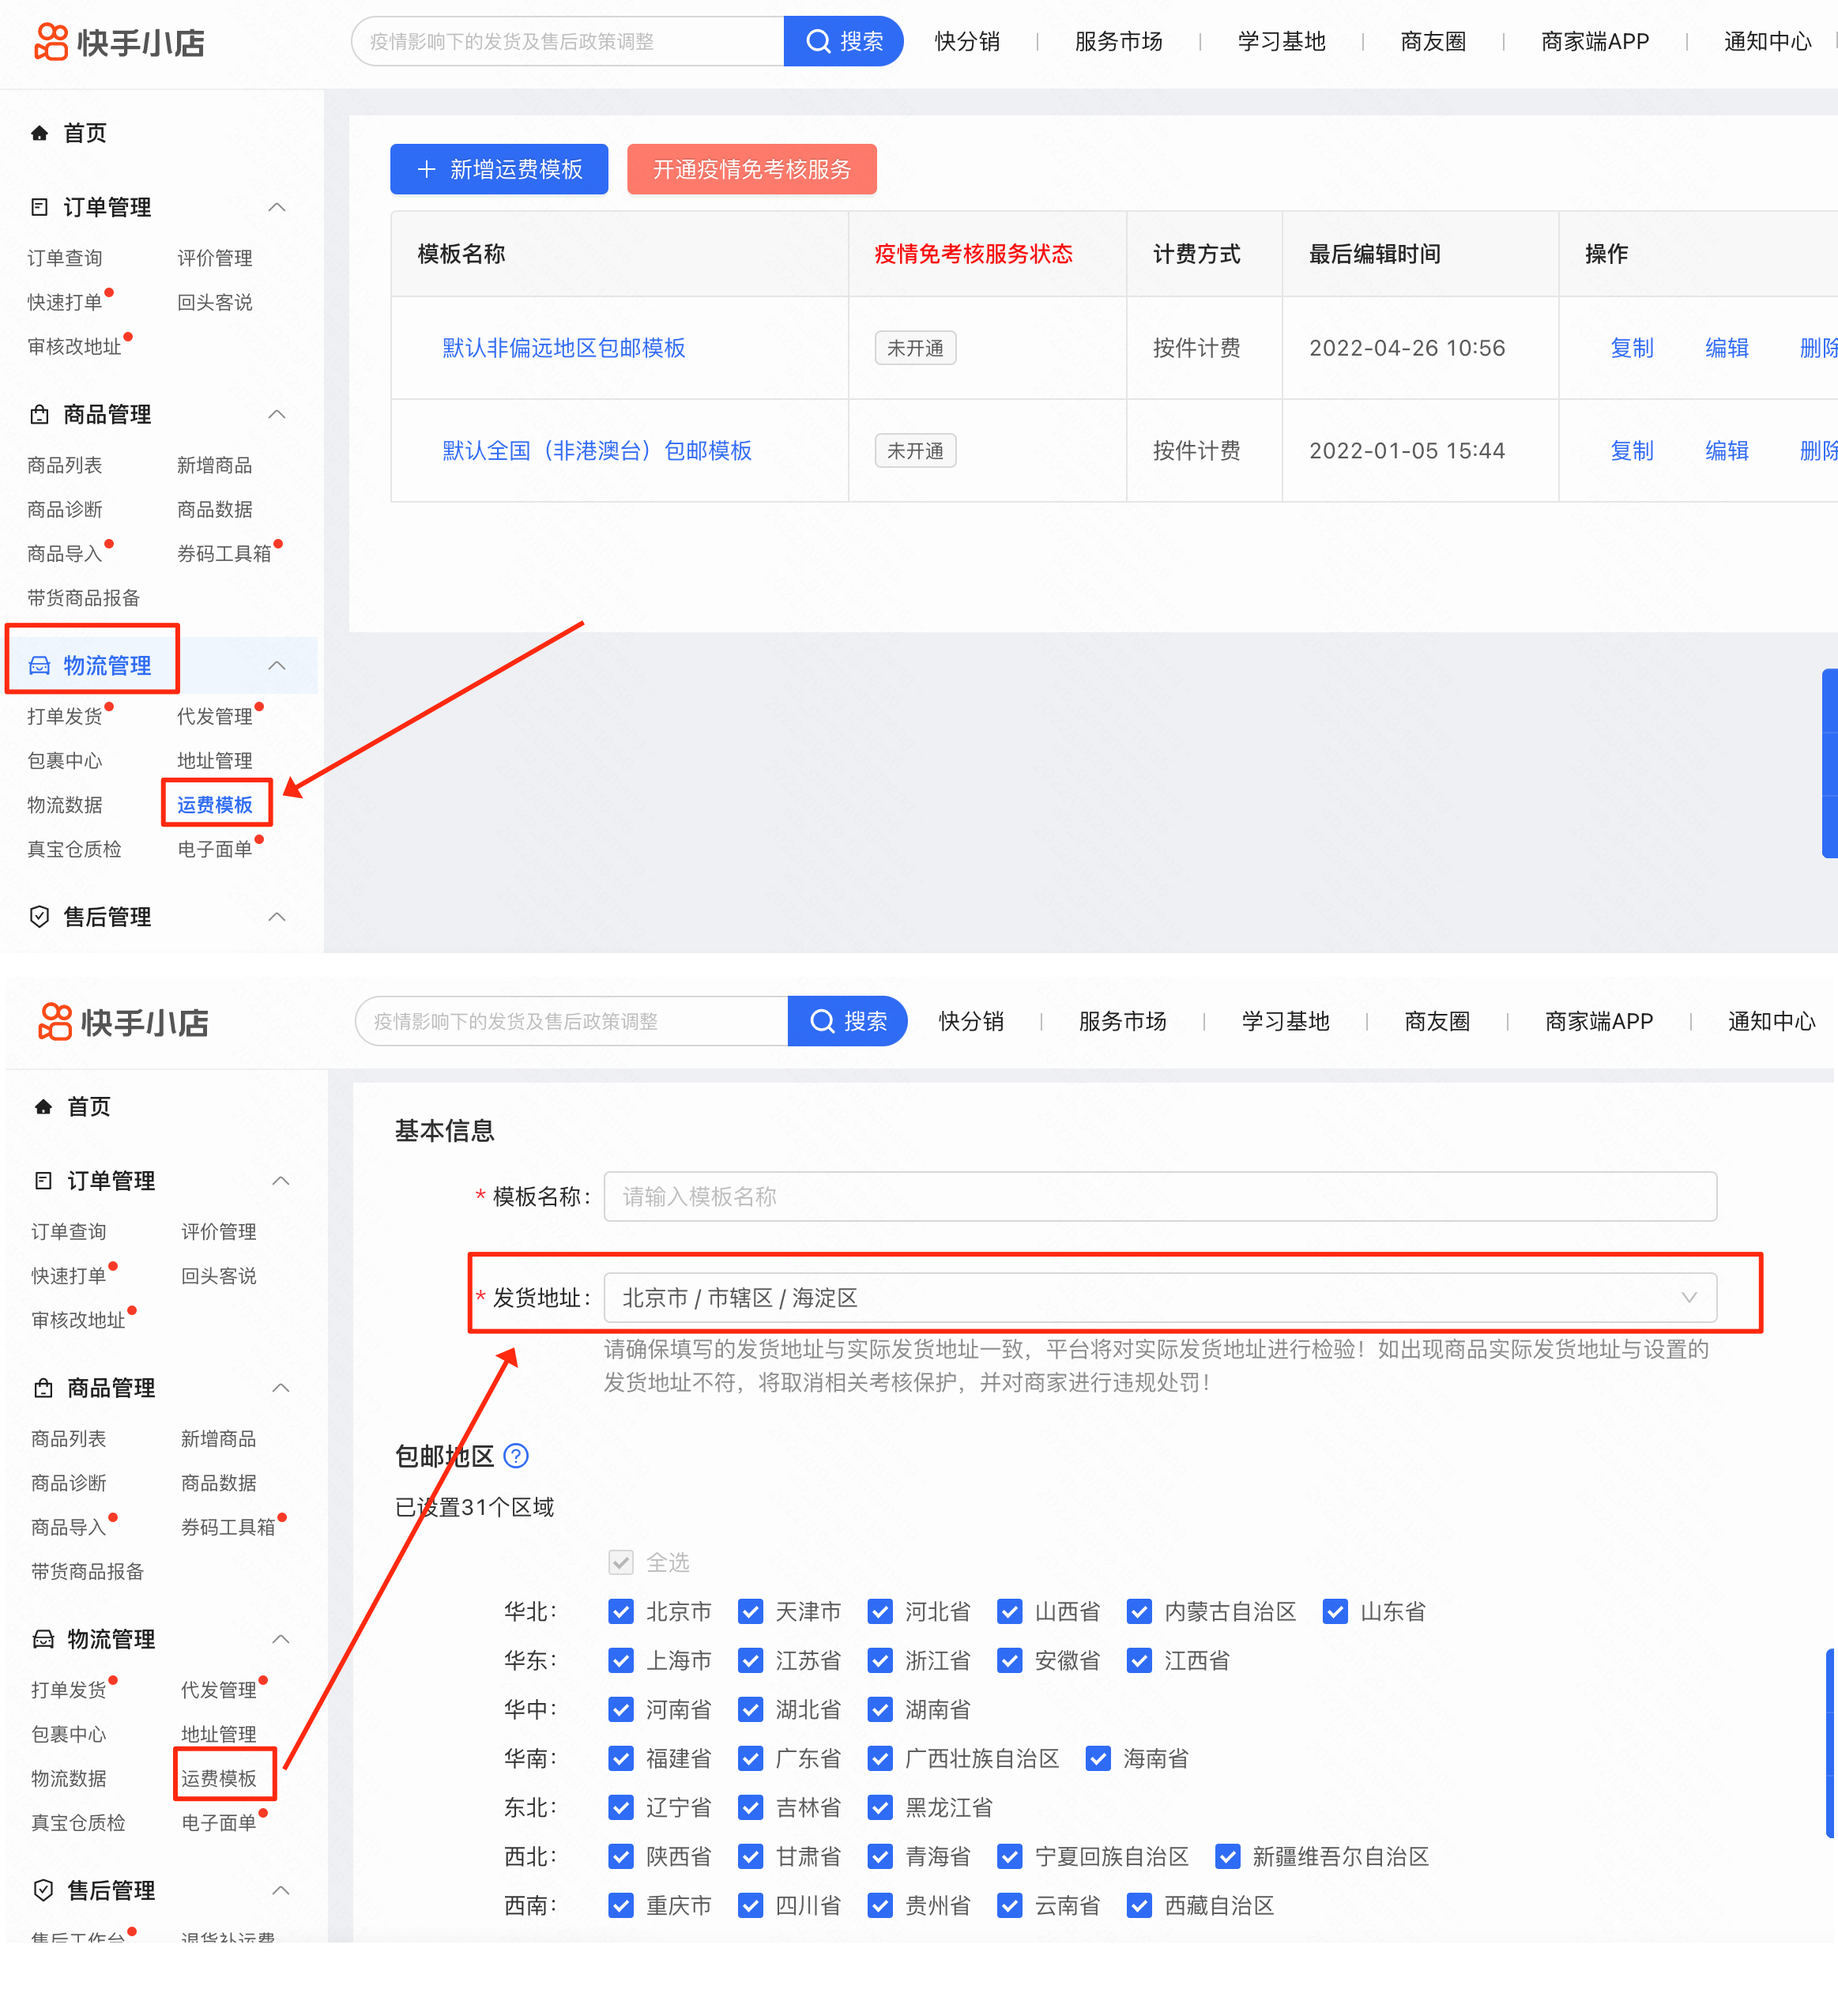Uncheck the 内蒙古自治区 checkbox
The height and width of the screenshot is (2016, 1838).
(x=1139, y=1611)
